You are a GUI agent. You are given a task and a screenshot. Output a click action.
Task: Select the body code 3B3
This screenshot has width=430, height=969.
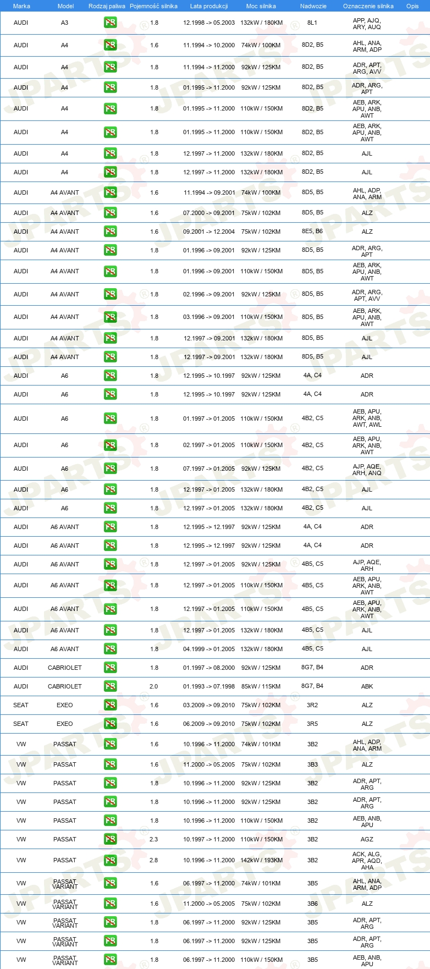[312, 764]
